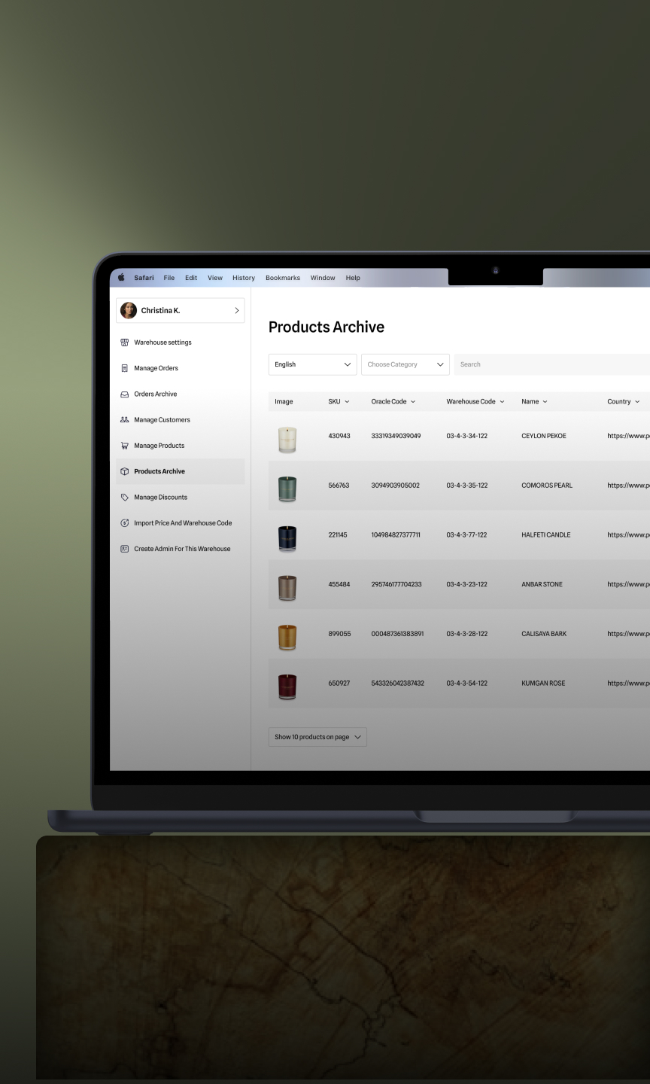
Task: Open Show 10 products on page dropdown
Action: [317, 737]
